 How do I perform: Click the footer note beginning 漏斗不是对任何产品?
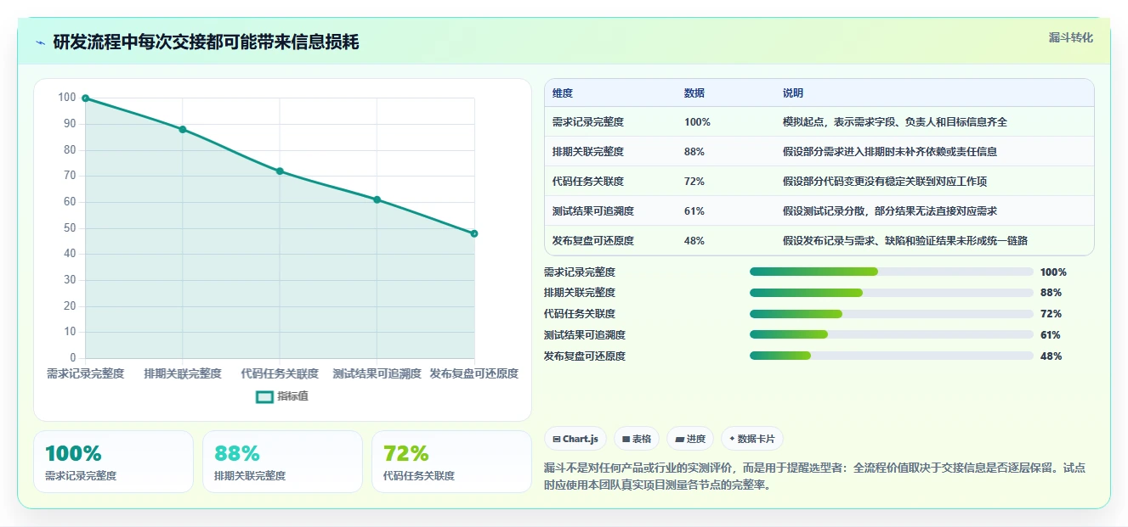coord(814,477)
